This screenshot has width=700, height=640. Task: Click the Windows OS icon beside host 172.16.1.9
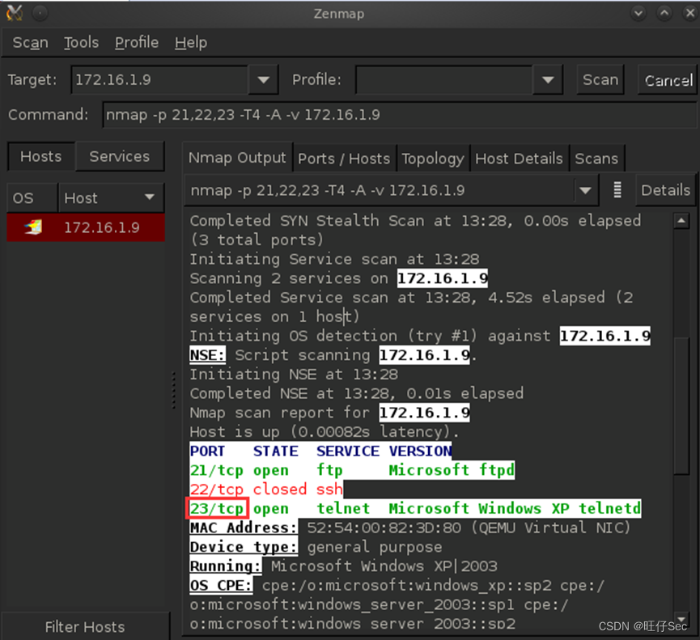[33, 227]
